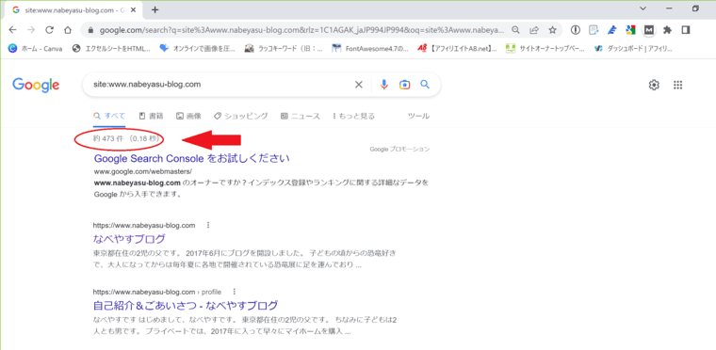Expand the もっと見る menu
The height and width of the screenshot is (350, 716).
354,116
